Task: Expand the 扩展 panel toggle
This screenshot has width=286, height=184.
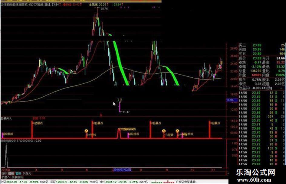Action: coord(5,177)
